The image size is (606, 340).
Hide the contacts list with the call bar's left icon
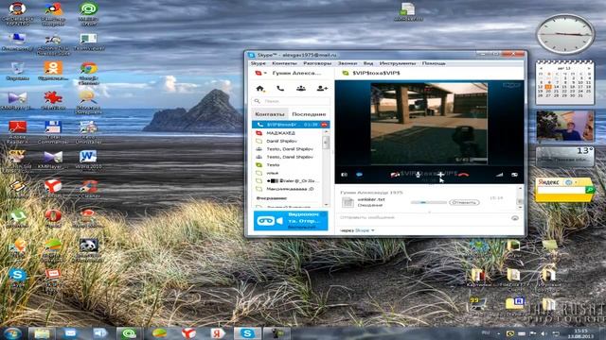tap(344, 175)
